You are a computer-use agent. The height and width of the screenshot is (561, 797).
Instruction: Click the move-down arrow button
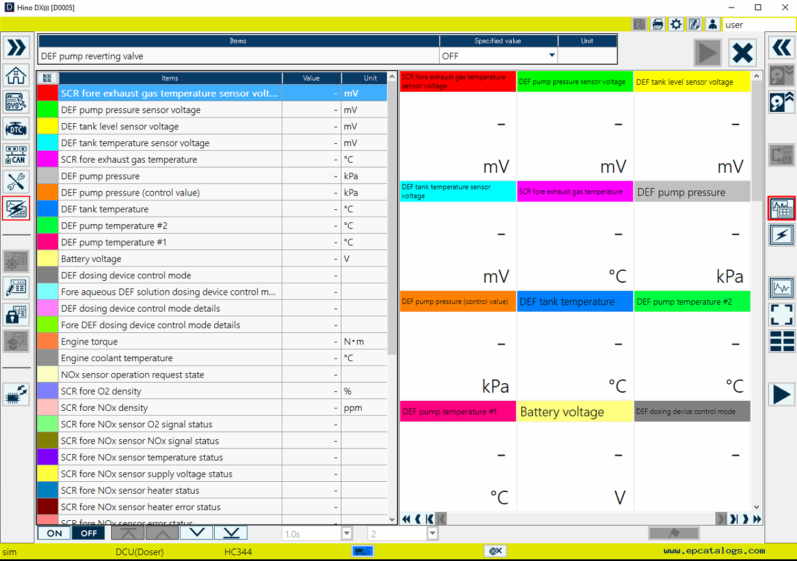point(197,533)
